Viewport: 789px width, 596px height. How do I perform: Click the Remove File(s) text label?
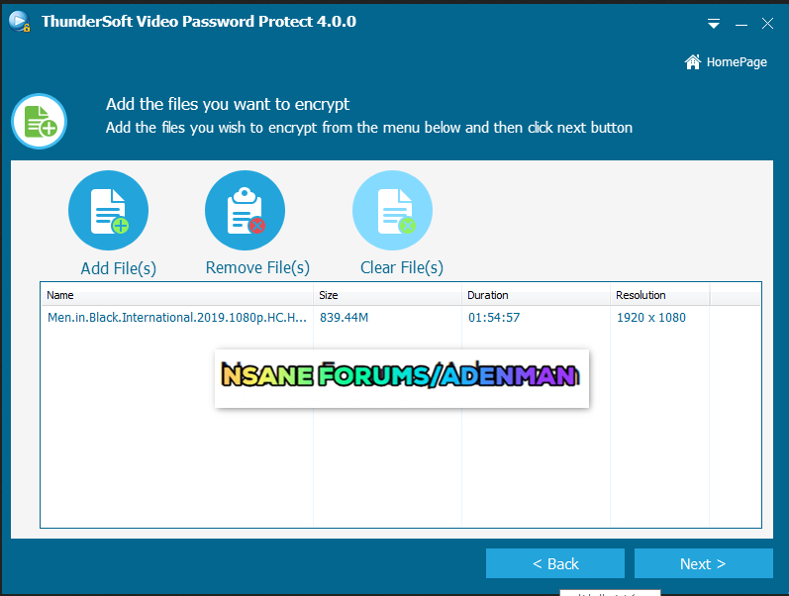[x=257, y=267]
